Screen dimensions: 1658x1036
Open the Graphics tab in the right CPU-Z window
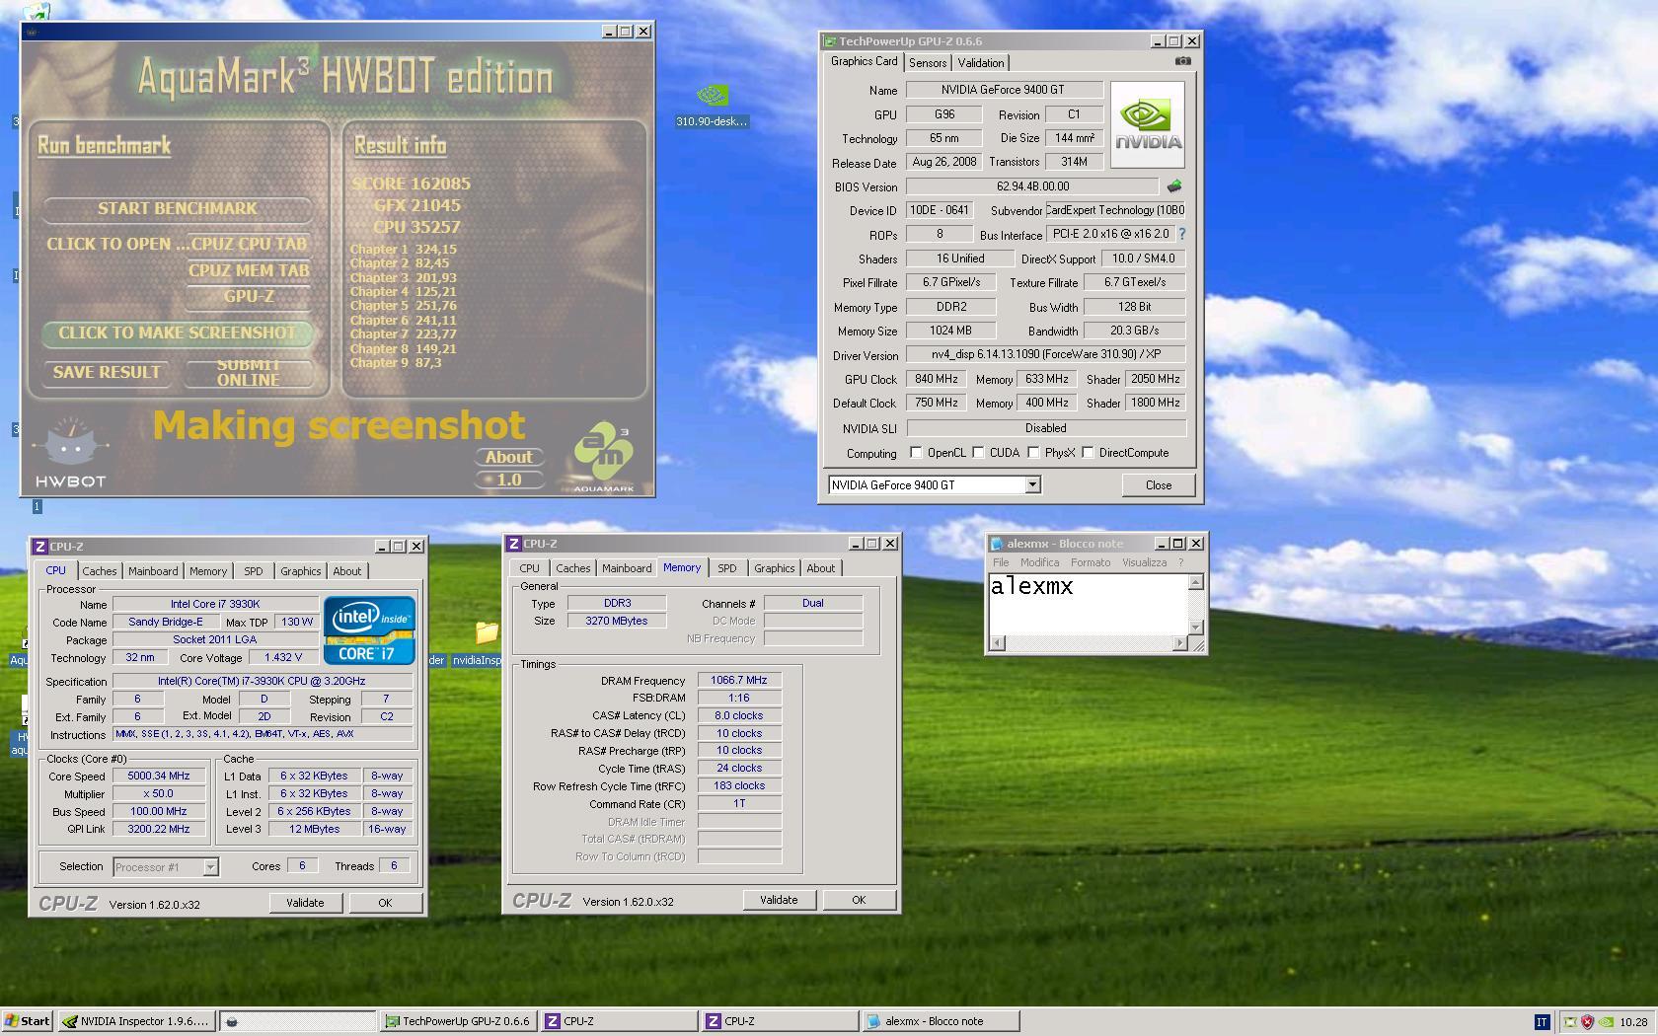click(x=775, y=568)
